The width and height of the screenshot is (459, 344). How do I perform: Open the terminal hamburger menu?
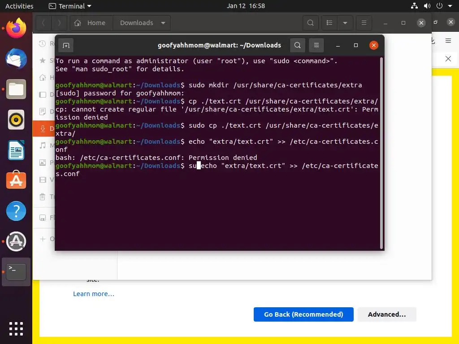click(316, 45)
